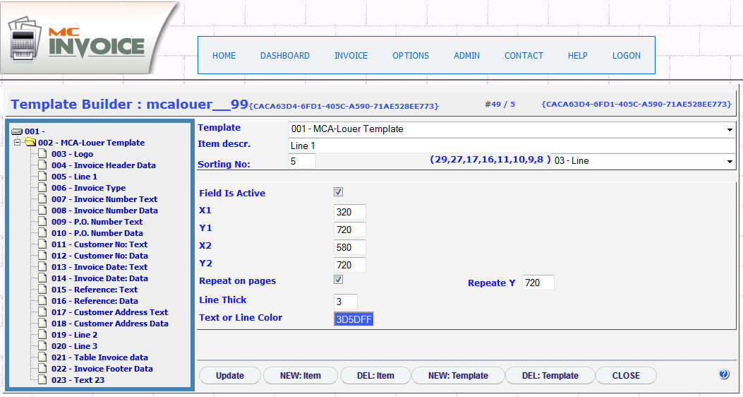Image resolution: width=743 pixels, height=397 pixels.
Task: Click the page icon beside 020 - Line 3
Action: click(x=43, y=346)
